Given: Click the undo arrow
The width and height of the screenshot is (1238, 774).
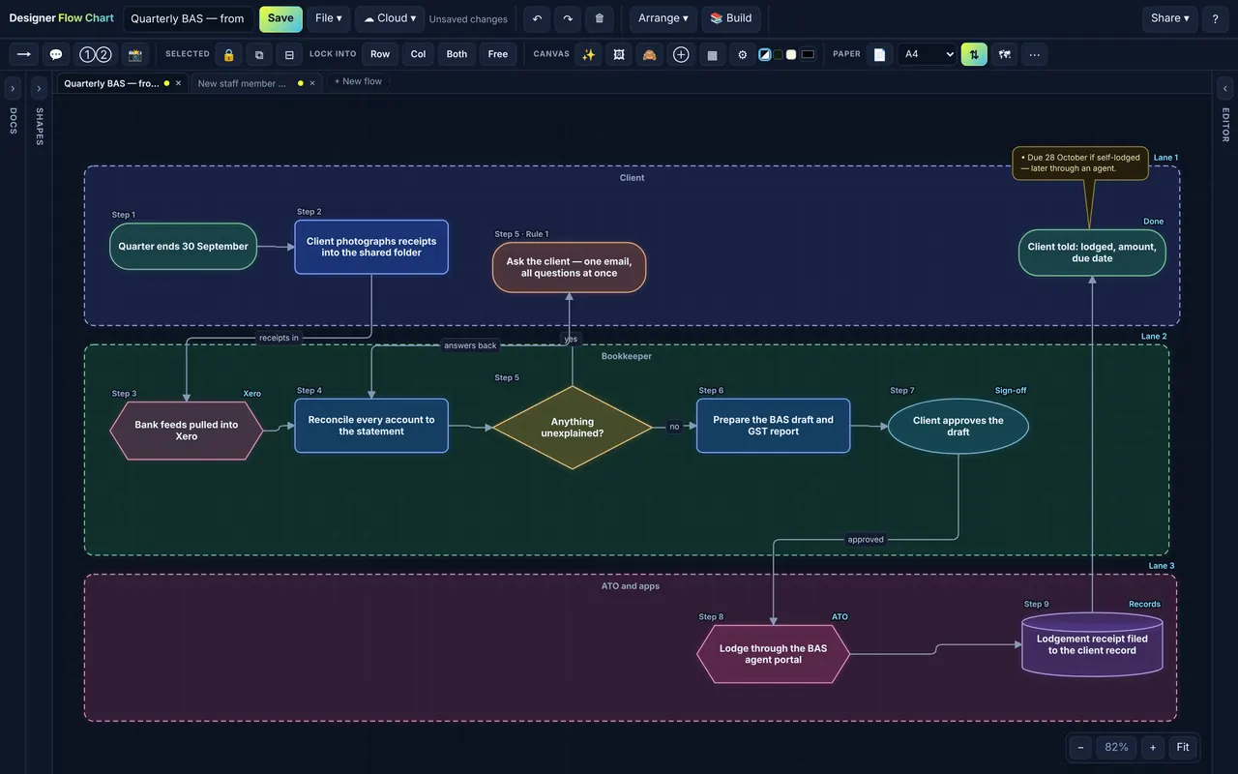Looking at the screenshot, I should (x=537, y=18).
